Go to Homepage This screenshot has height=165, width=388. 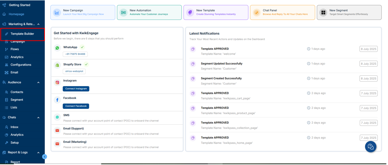coord(17,14)
